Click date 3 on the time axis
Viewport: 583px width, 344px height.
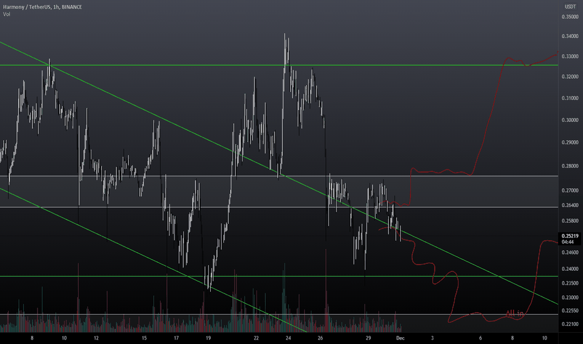[432, 338]
